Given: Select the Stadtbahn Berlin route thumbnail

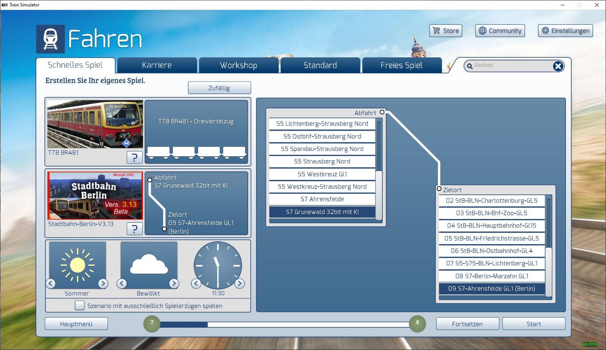Looking at the screenshot, I should [x=95, y=196].
